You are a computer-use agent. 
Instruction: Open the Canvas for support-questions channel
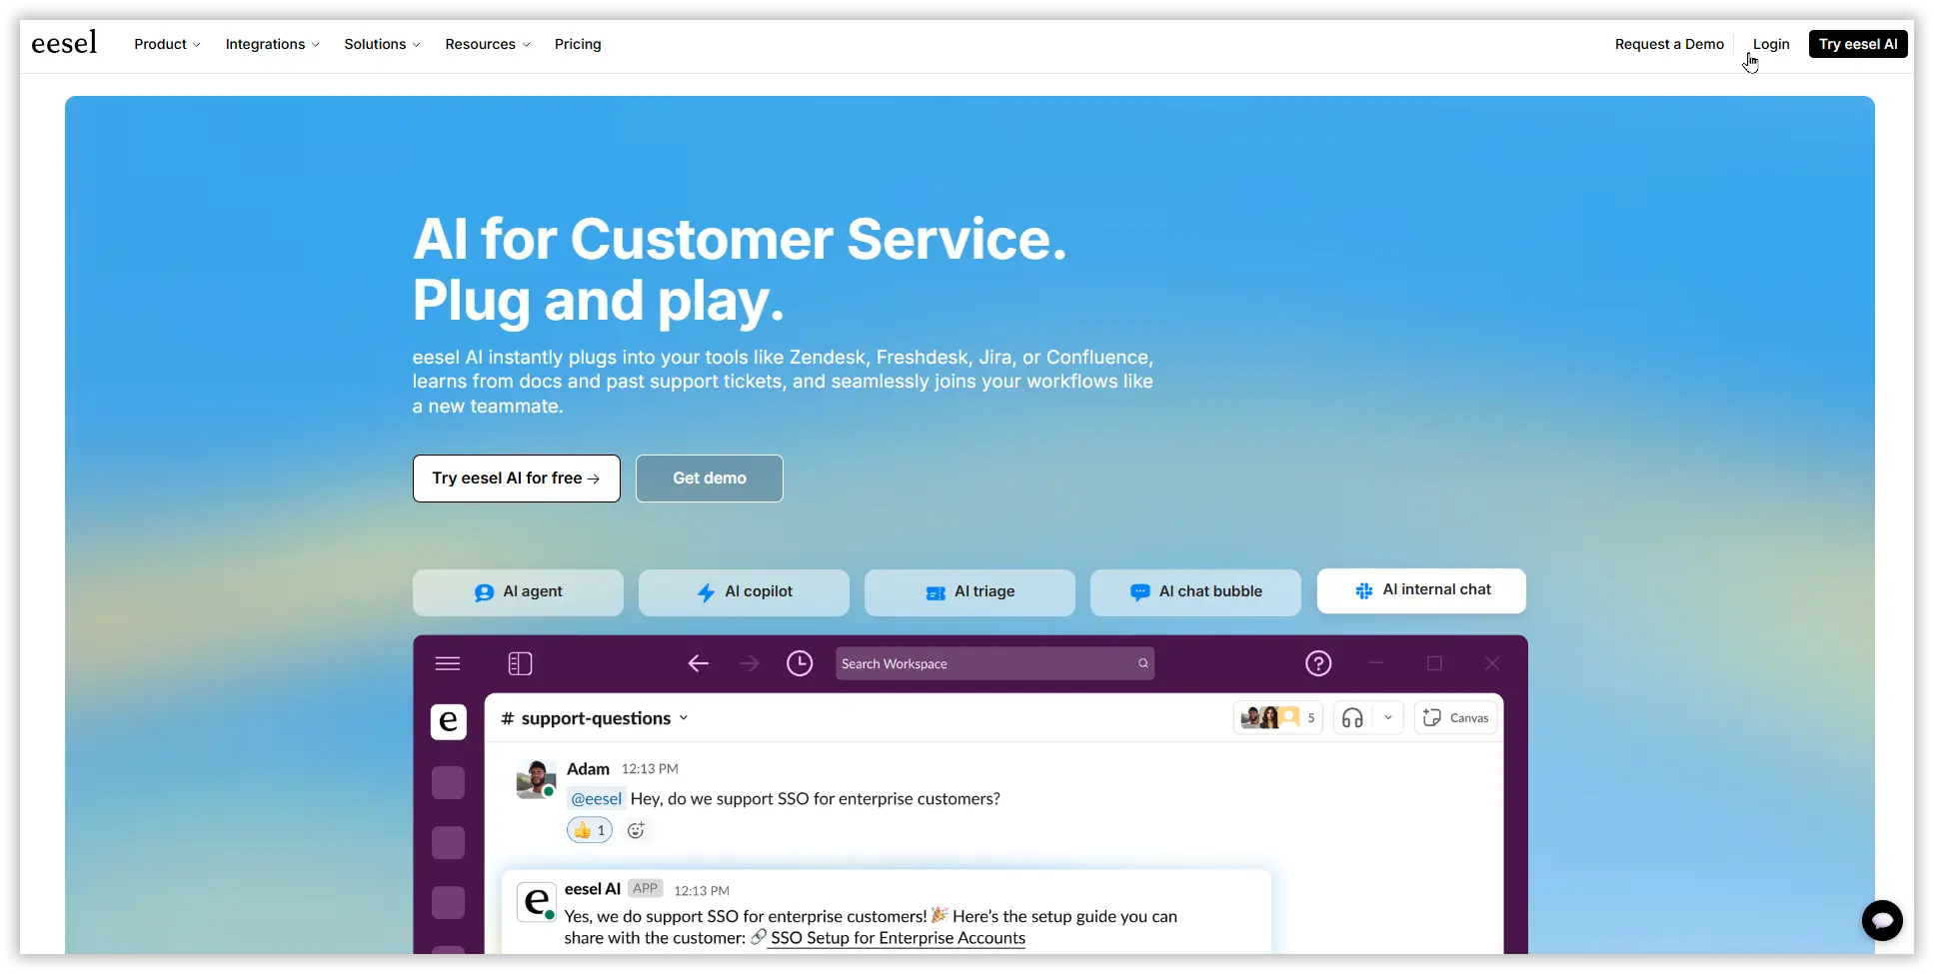pos(1455,717)
